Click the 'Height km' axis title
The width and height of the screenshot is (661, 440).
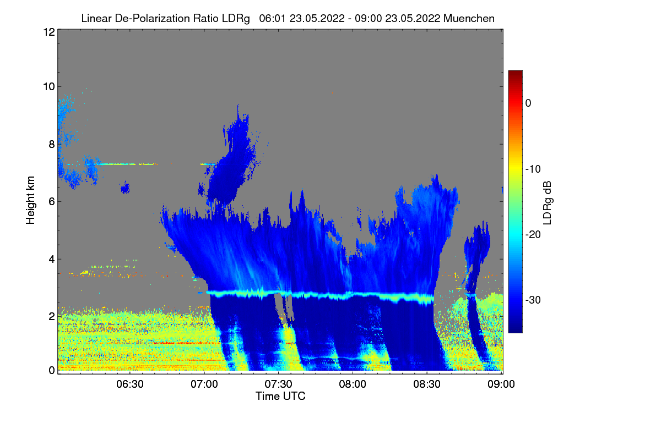tap(31, 200)
